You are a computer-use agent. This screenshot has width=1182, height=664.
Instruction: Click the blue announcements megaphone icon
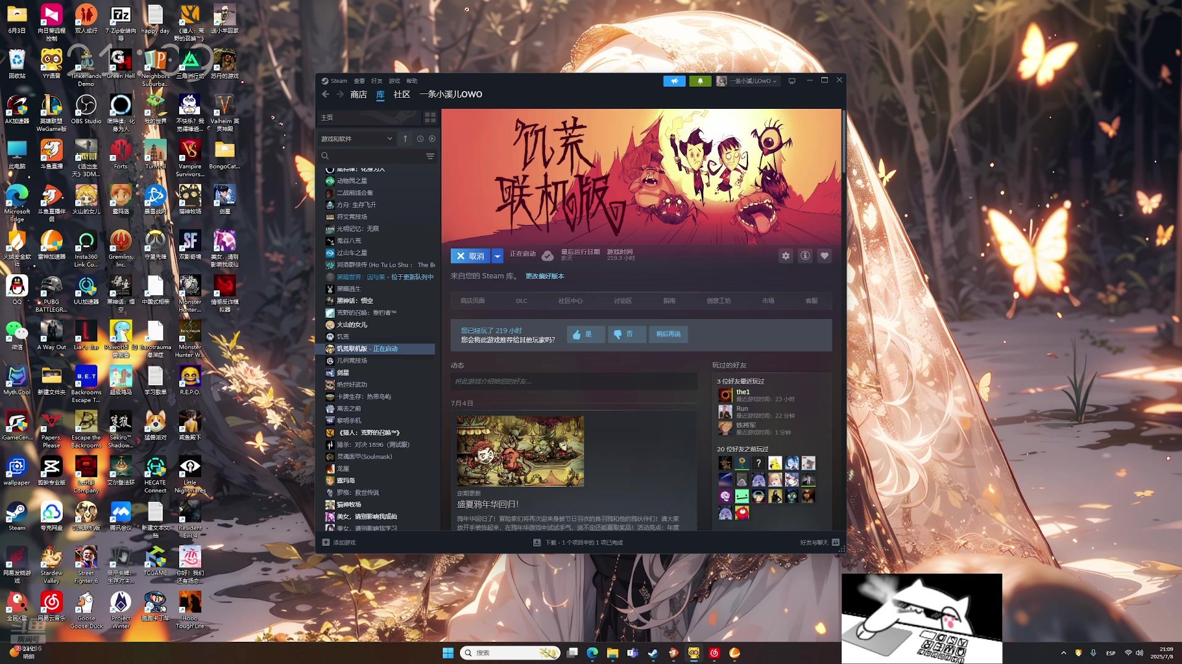[674, 81]
